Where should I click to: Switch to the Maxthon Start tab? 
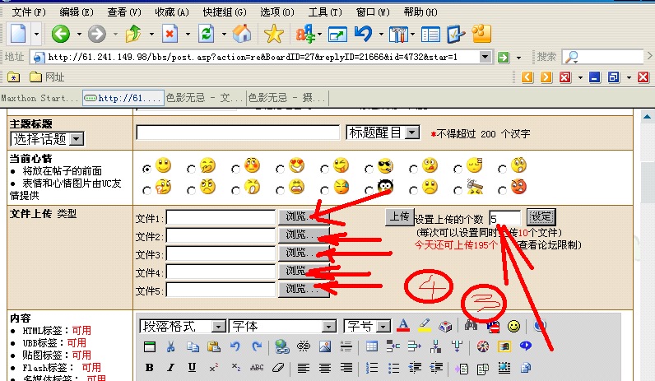click(x=40, y=98)
